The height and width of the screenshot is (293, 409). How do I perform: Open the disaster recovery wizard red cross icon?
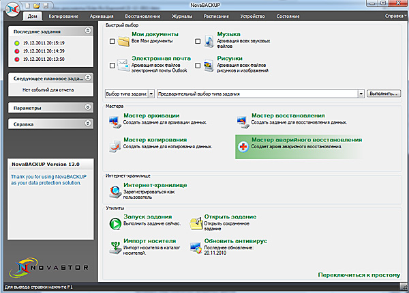click(242, 145)
